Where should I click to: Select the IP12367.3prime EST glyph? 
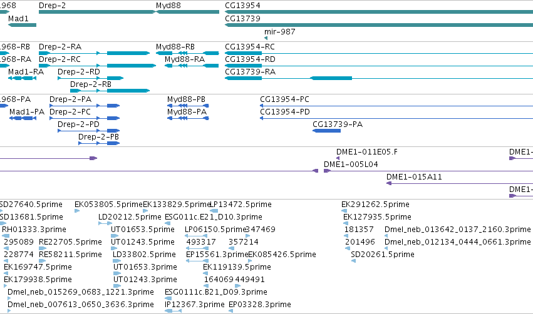click(173, 311)
